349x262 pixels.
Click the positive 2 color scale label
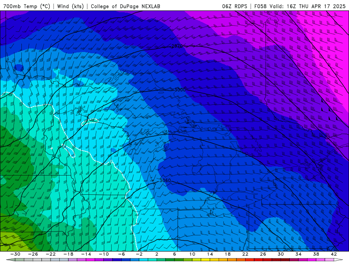click(157, 254)
